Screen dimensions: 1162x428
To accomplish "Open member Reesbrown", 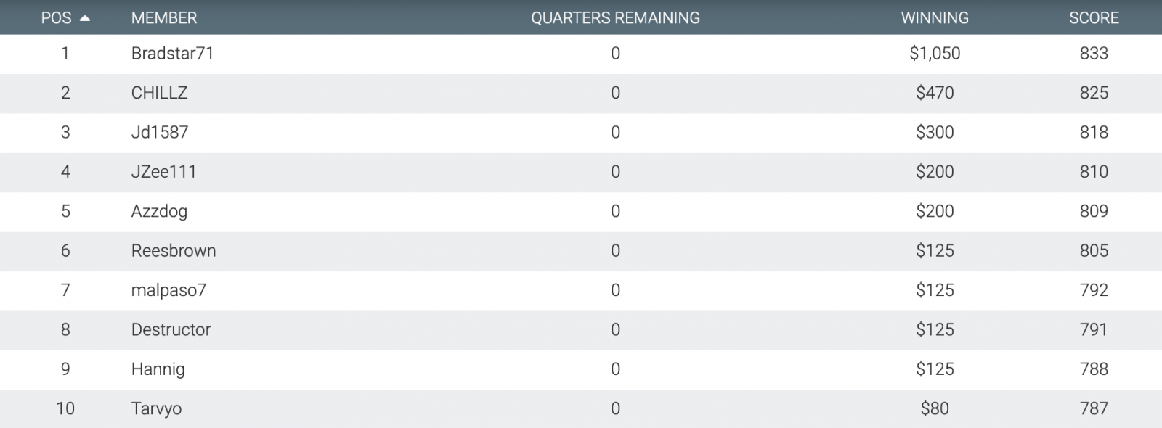I will coord(174,251).
